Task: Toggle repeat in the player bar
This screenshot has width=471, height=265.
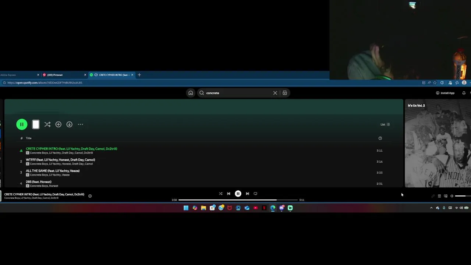Action: click(255, 194)
